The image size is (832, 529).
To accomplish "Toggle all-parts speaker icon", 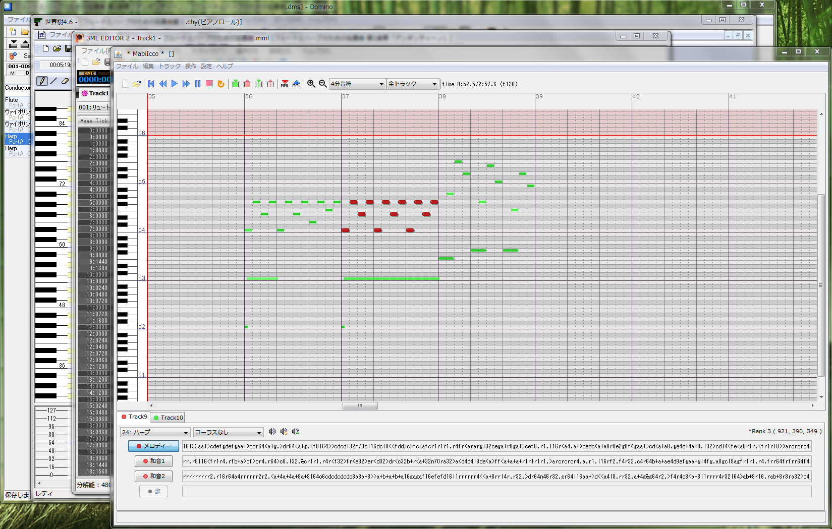I will pyautogui.click(x=296, y=432).
